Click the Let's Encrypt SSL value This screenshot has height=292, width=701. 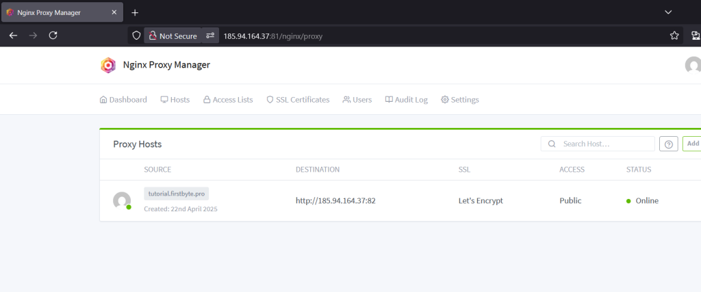click(481, 201)
